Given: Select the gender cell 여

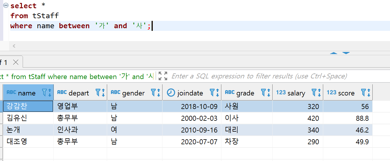Looking at the screenshot, I should coord(135,130).
